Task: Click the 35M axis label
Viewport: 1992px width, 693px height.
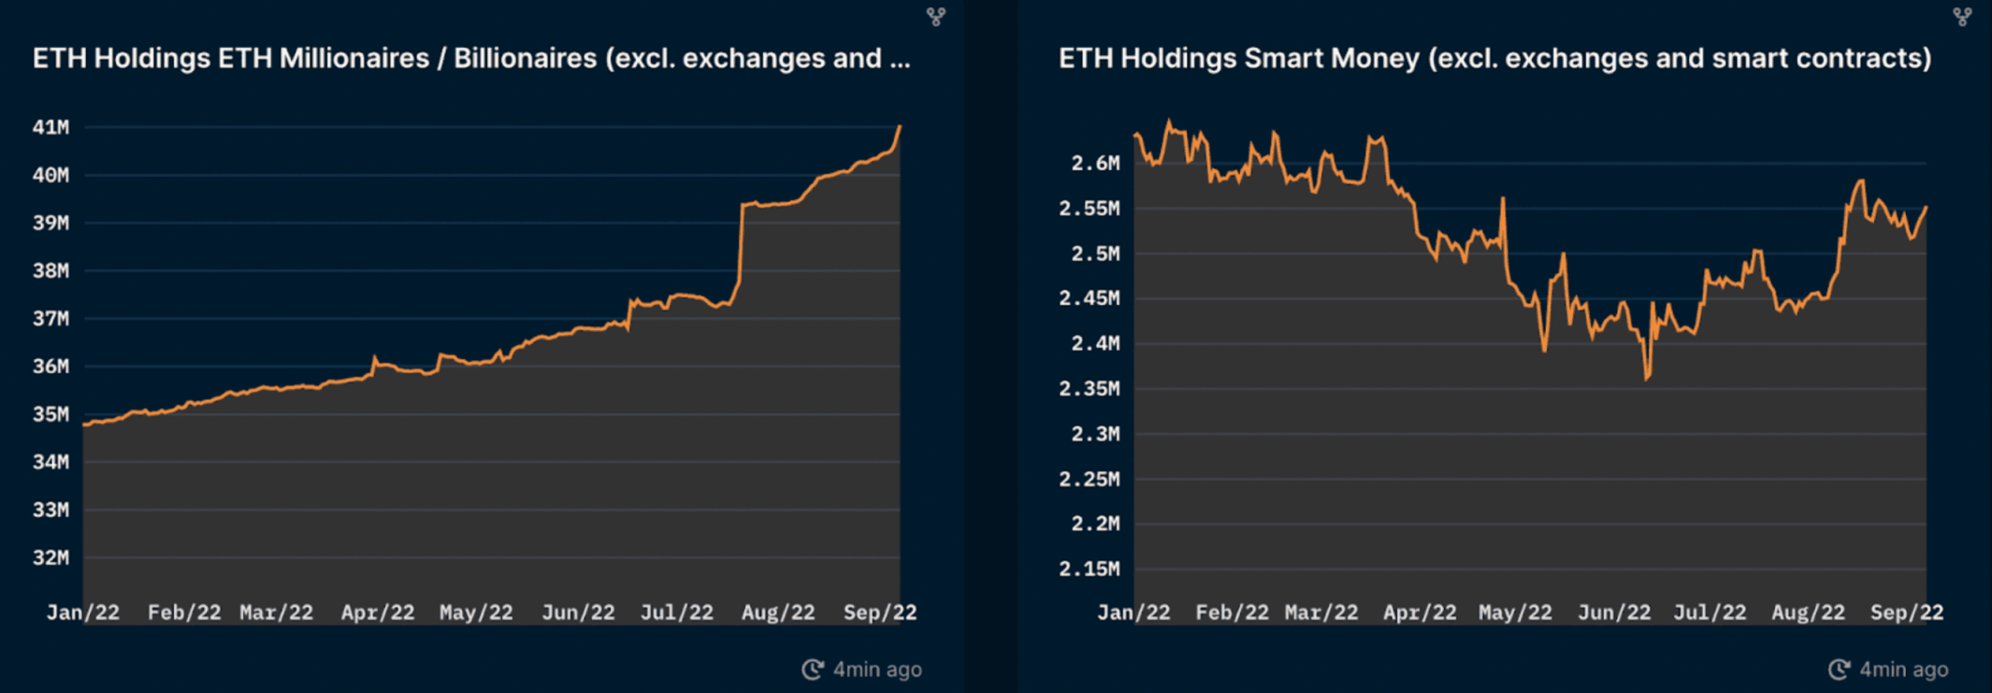Action: [51, 414]
